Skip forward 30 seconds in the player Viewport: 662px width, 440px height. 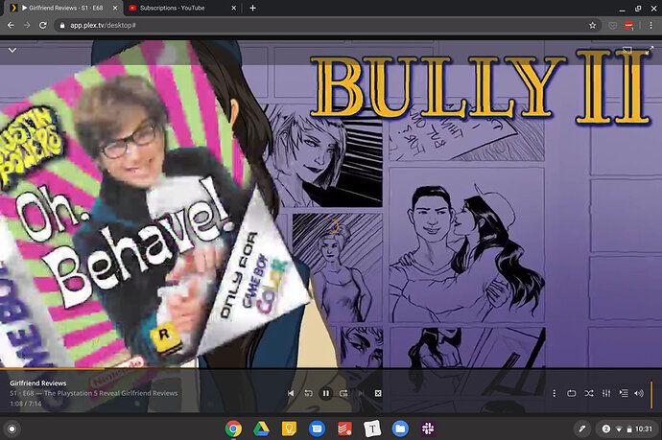pyautogui.click(x=343, y=393)
